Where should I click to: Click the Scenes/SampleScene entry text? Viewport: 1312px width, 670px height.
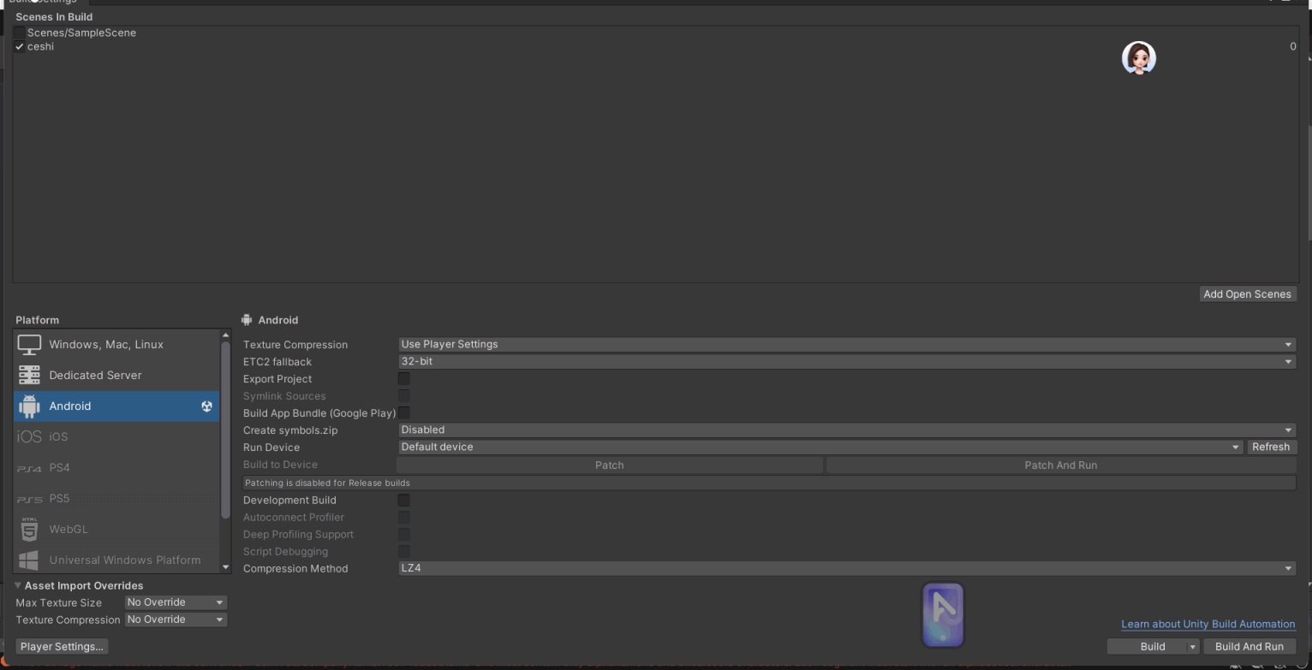click(x=81, y=33)
